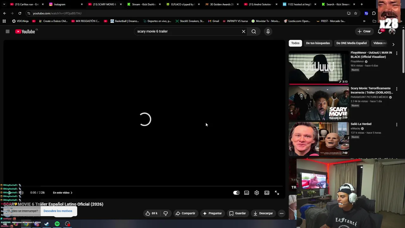Open the StockX Sneakers bookmark
This screenshot has height=228, width=405.
(189, 21)
